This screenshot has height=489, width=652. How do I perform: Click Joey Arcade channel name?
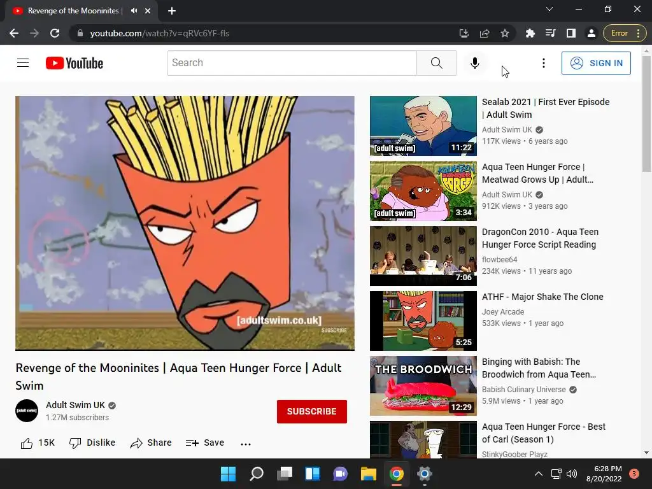503,312
